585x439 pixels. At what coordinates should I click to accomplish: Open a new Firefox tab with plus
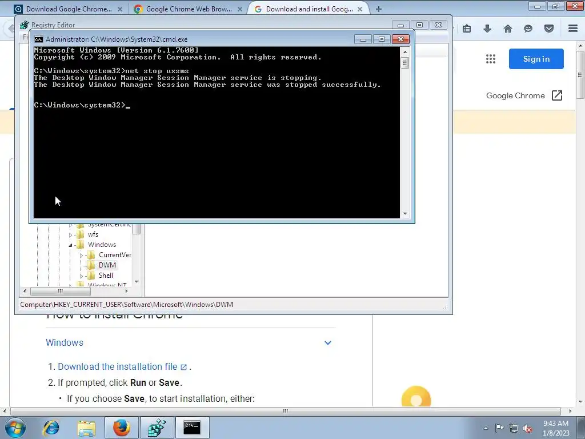(378, 9)
